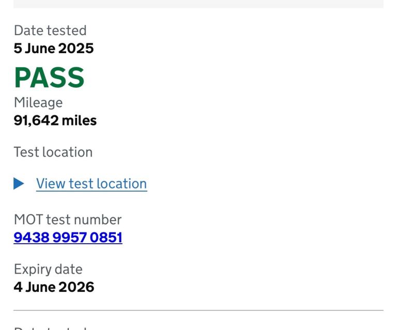Click the 4 June 2026 expiry date

pos(53,287)
